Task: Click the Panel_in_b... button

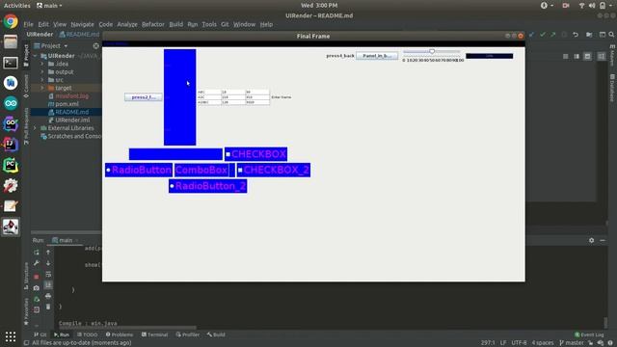Action: [377, 56]
